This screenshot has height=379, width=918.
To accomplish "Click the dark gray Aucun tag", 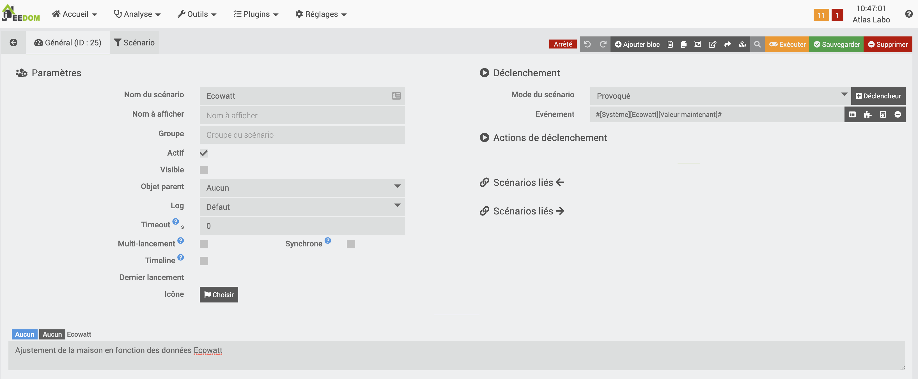I will click(x=52, y=334).
